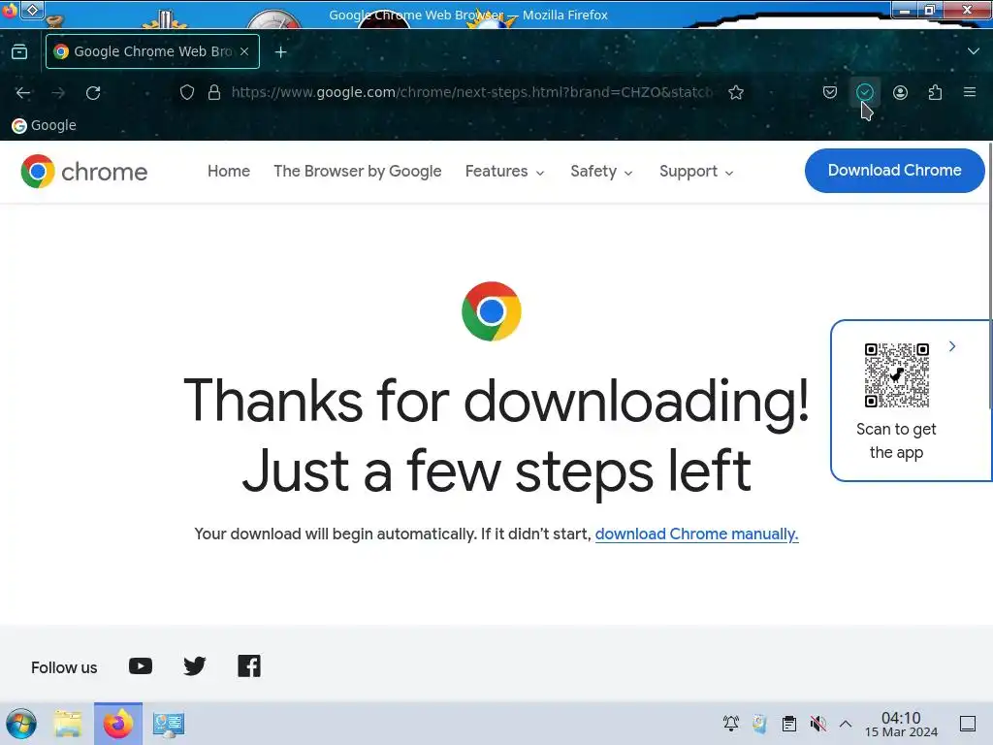This screenshot has height=745, width=993.
Task: Open window menu icon in title bar
Action: coord(10,10)
